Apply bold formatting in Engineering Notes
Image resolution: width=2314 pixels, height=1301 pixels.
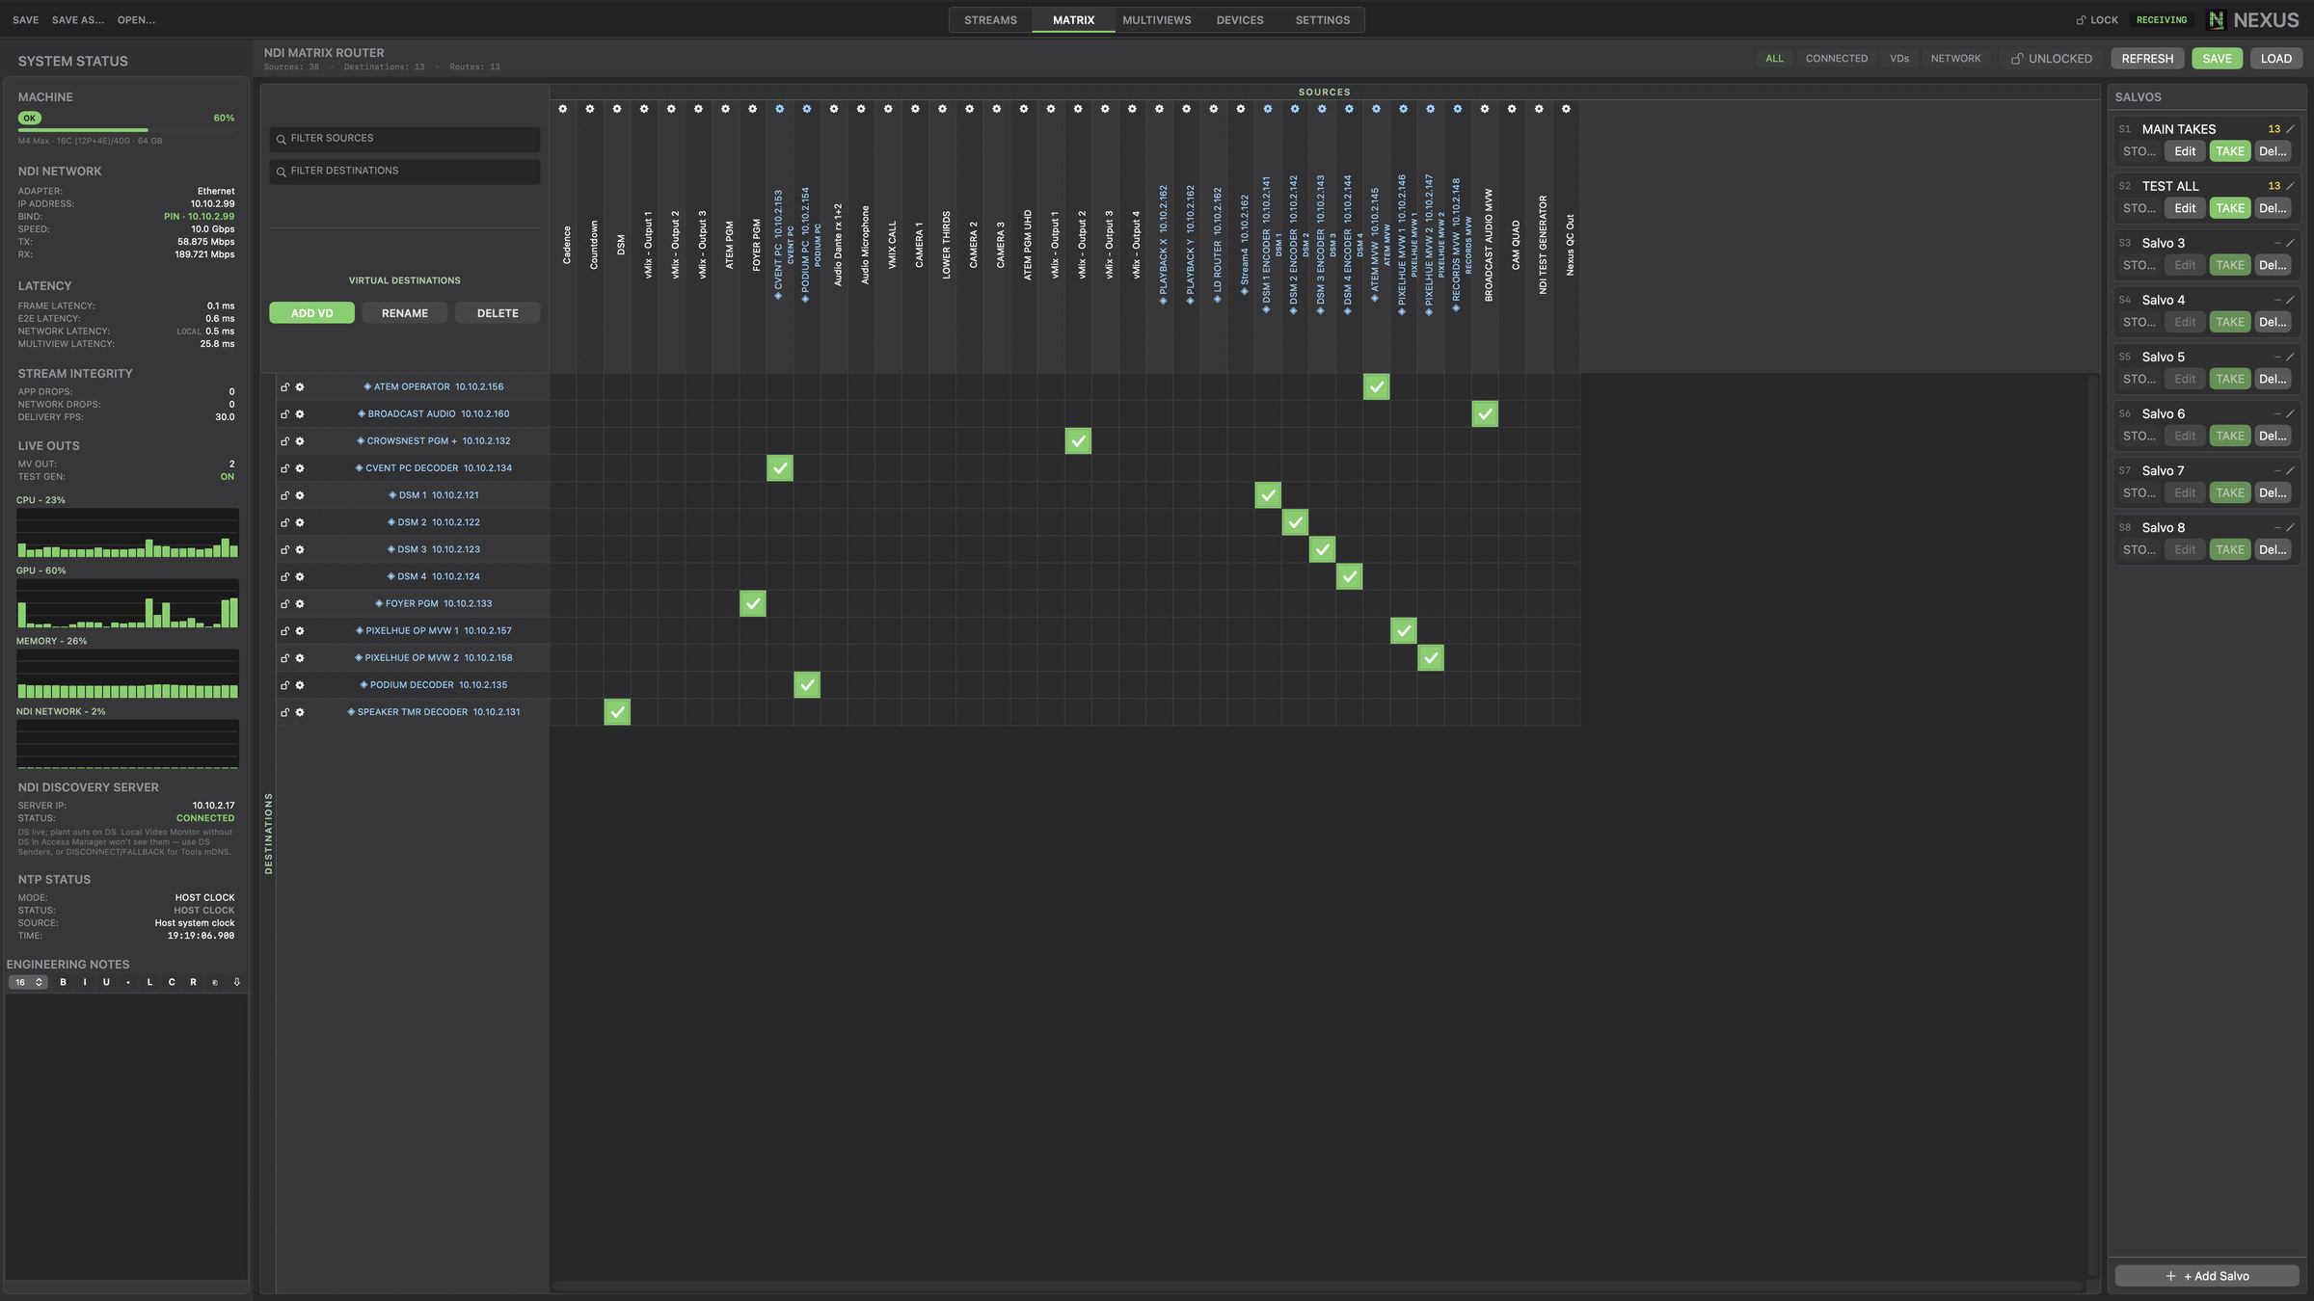64,982
